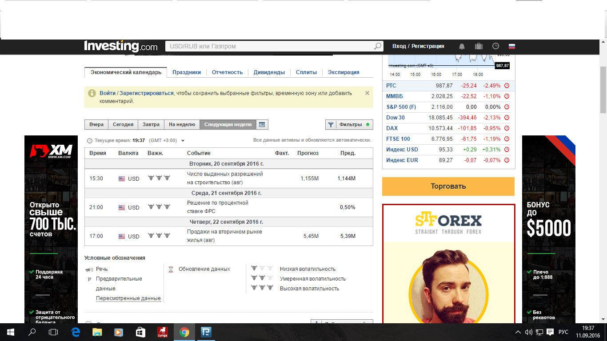Screen dimensions: 607x341
Task: Open notifications bell icon in header
Action: [x=462, y=46]
